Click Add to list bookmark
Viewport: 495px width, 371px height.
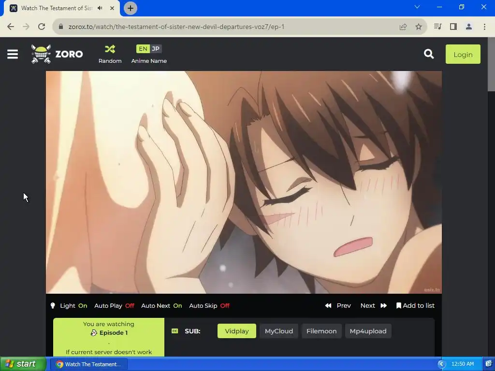pyautogui.click(x=415, y=305)
